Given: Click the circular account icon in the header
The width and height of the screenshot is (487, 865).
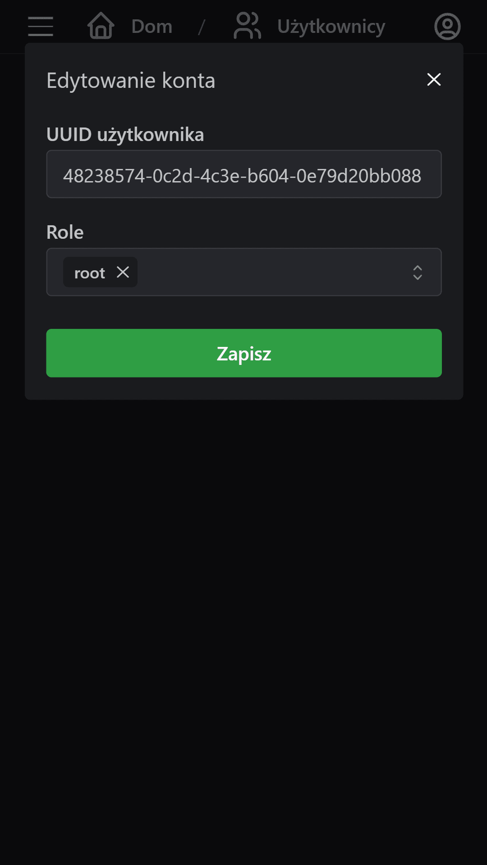Looking at the screenshot, I should point(447,26).
